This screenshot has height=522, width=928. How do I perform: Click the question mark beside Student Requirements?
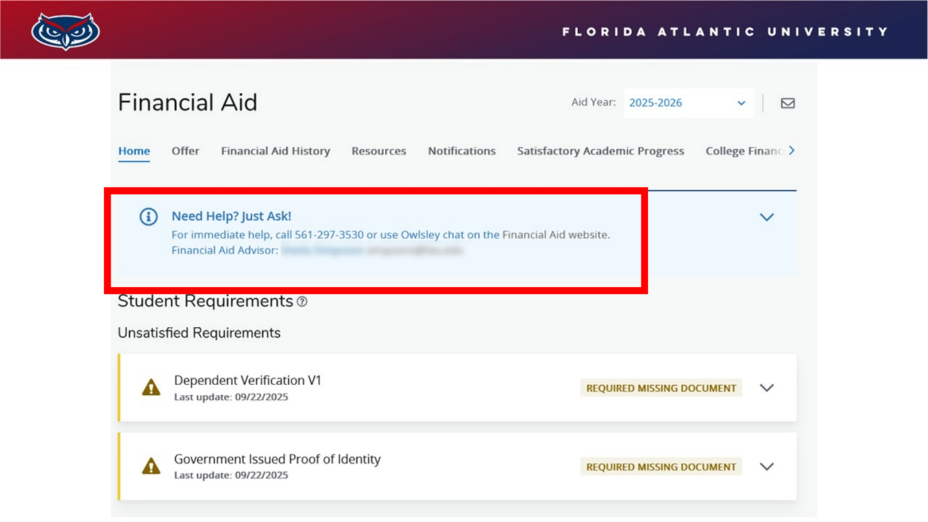click(302, 302)
